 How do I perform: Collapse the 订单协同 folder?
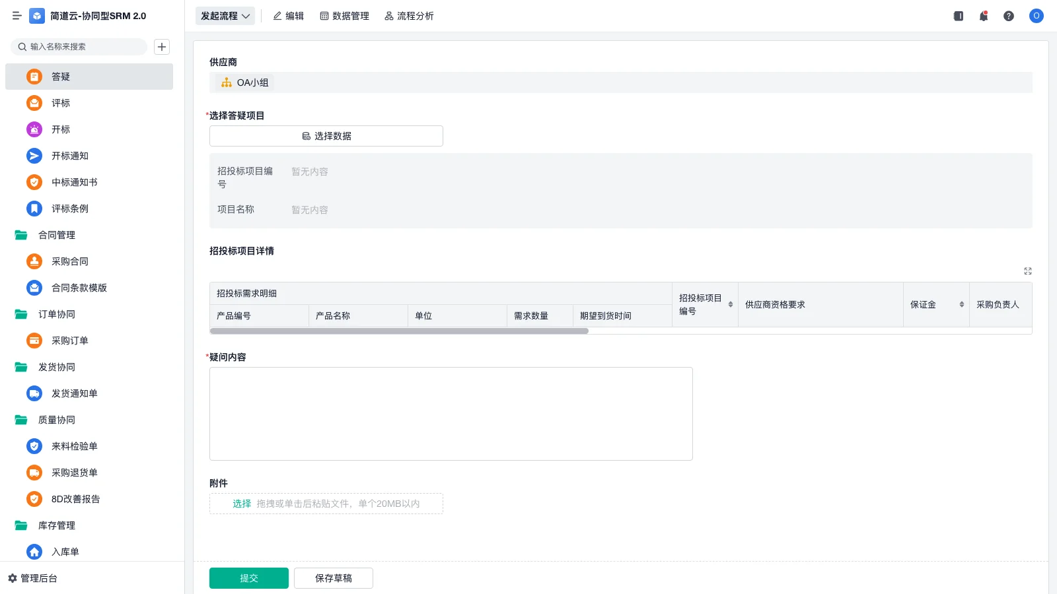[x=21, y=314]
